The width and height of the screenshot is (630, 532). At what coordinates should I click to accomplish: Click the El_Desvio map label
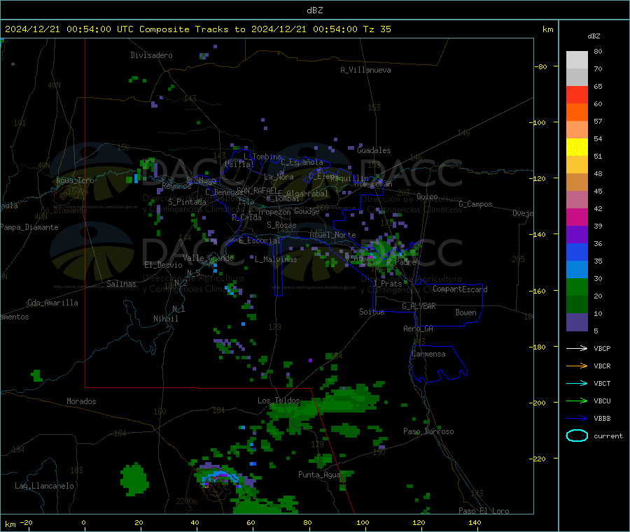[x=164, y=265]
